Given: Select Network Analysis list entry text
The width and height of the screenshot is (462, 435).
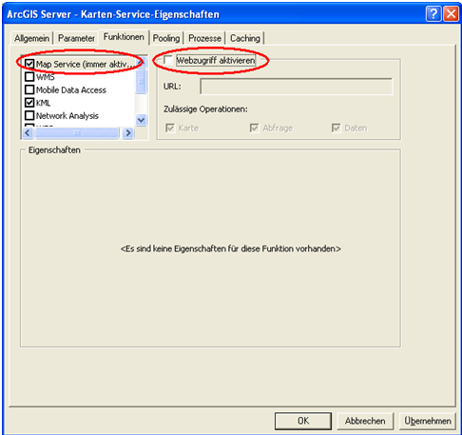Looking at the screenshot, I should pyautogui.click(x=67, y=115).
